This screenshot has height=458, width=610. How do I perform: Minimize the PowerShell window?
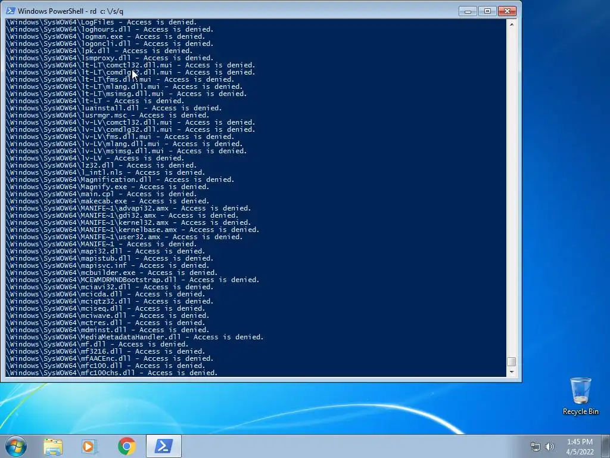[x=468, y=11]
